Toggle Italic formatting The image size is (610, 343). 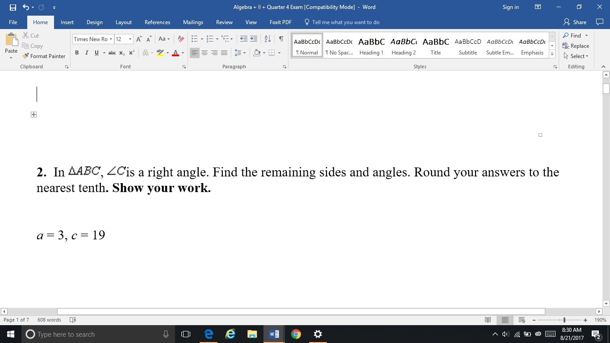(x=87, y=53)
